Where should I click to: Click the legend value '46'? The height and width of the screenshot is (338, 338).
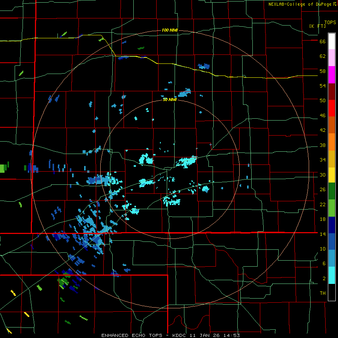click(323, 116)
